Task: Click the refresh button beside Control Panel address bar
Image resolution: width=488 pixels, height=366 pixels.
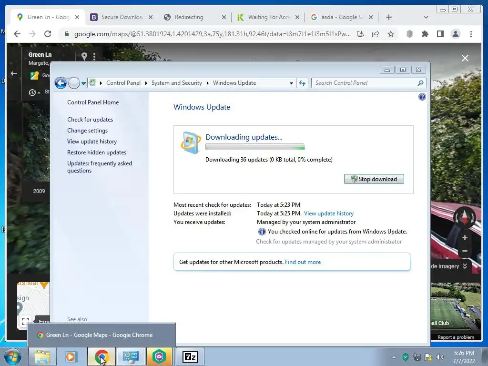Action: pos(302,83)
